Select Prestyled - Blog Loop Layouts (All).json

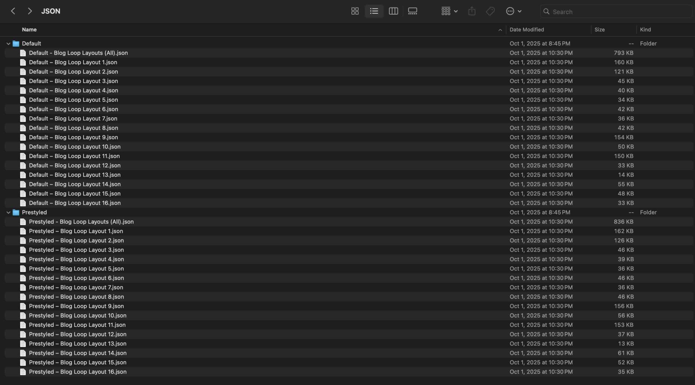coord(81,222)
